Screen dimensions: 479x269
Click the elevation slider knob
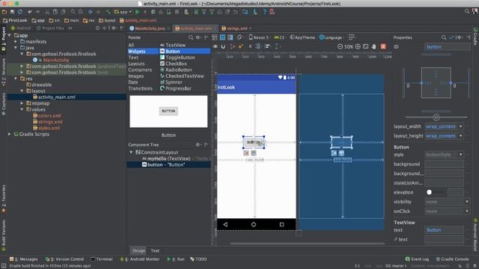pyautogui.click(x=429, y=192)
